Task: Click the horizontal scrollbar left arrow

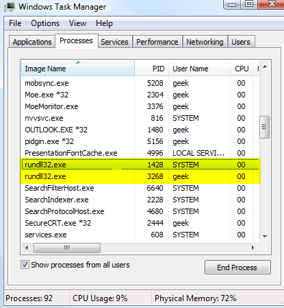Action: coord(27,248)
